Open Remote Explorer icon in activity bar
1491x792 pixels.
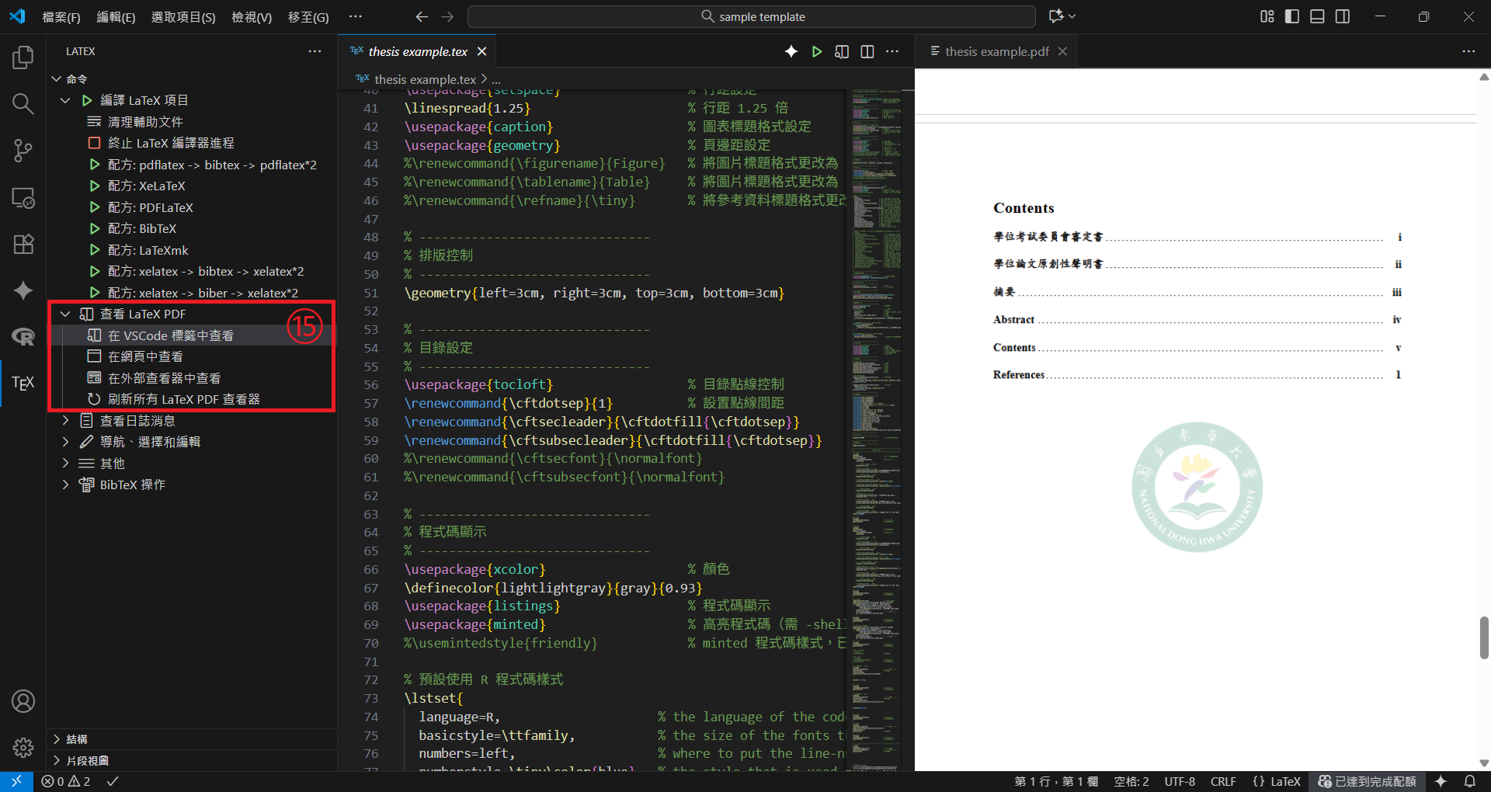click(x=23, y=197)
